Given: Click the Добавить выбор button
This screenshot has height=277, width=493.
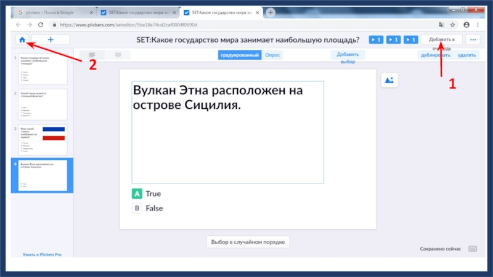Looking at the screenshot, I should point(348,57).
